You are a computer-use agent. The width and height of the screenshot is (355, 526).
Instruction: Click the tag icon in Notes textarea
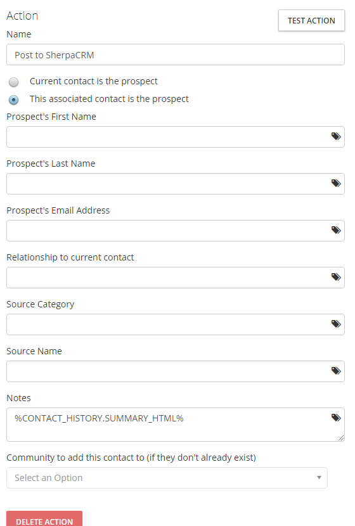click(336, 418)
